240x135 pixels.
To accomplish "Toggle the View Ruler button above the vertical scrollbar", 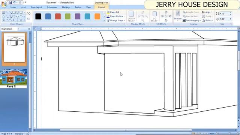I will pos(238,28).
